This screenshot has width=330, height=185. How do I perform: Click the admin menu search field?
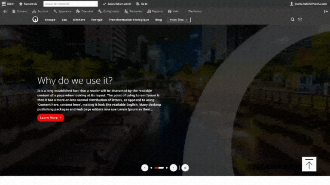click(70, 4)
